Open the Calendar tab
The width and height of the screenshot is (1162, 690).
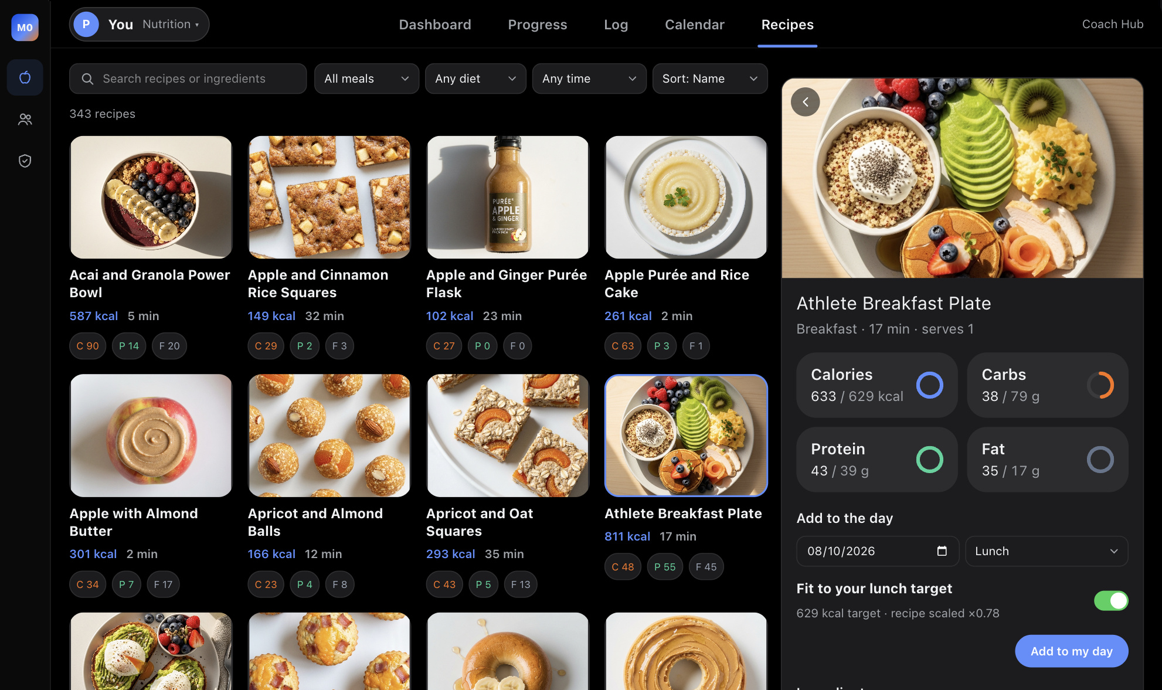(x=694, y=25)
